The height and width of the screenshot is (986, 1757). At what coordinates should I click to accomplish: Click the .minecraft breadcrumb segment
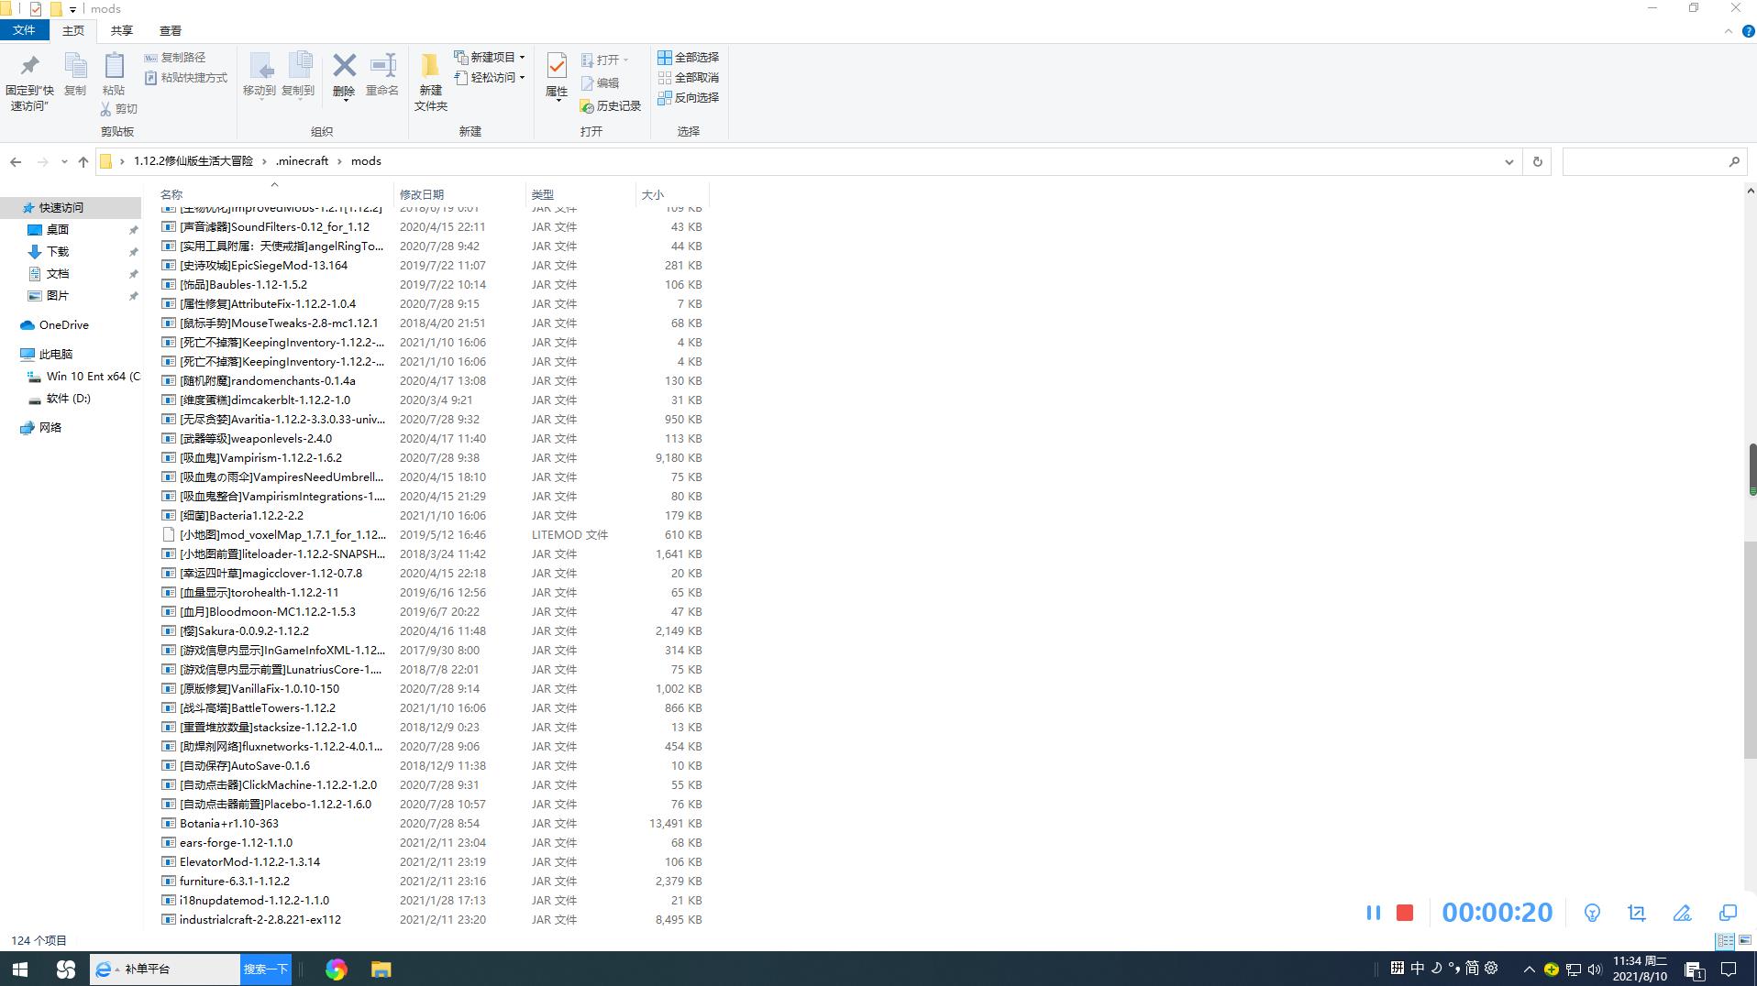click(303, 160)
